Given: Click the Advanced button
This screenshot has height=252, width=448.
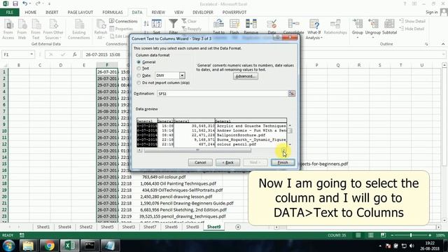Looking at the screenshot, I should coord(246,76).
